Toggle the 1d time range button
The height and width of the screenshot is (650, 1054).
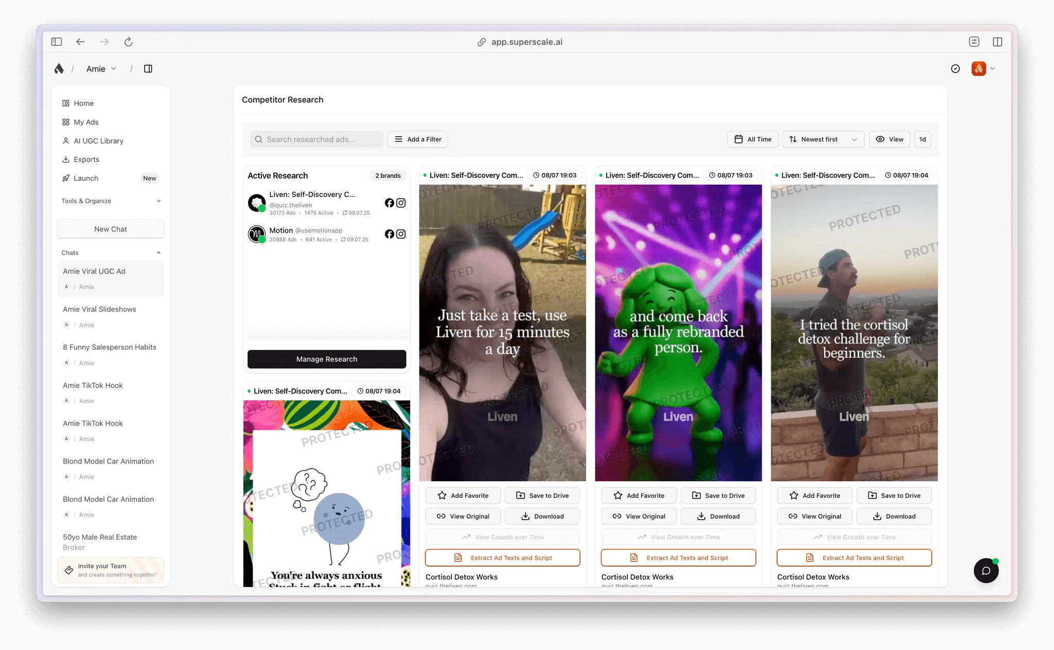pyautogui.click(x=922, y=139)
